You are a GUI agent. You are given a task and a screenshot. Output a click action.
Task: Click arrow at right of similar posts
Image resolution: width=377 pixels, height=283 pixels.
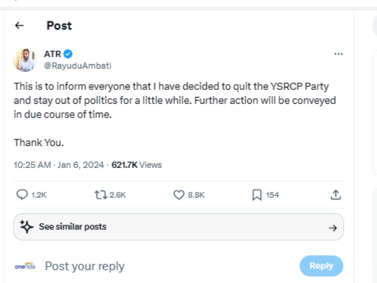pyautogui.click(x=333, y=228)
